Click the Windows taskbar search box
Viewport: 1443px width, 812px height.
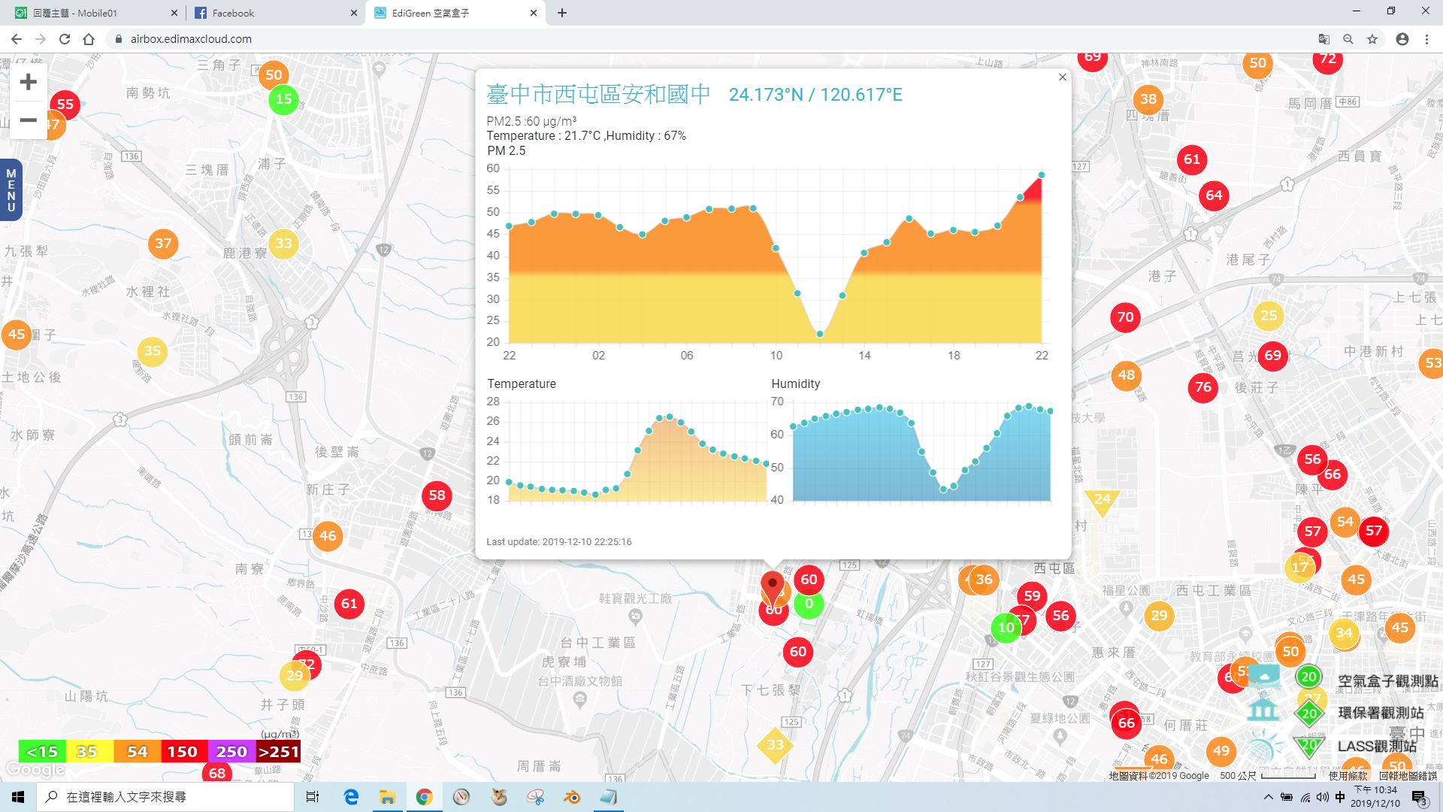click(165, 797)
